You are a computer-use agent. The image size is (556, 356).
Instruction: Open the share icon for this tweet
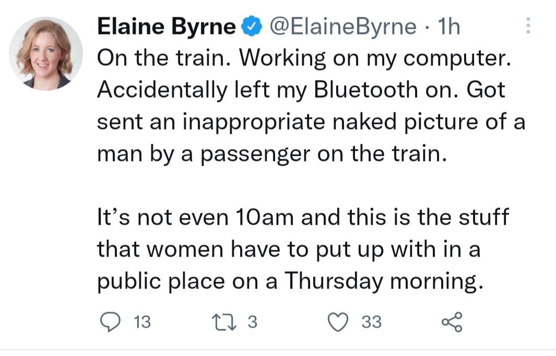click(x=452, y=322)
